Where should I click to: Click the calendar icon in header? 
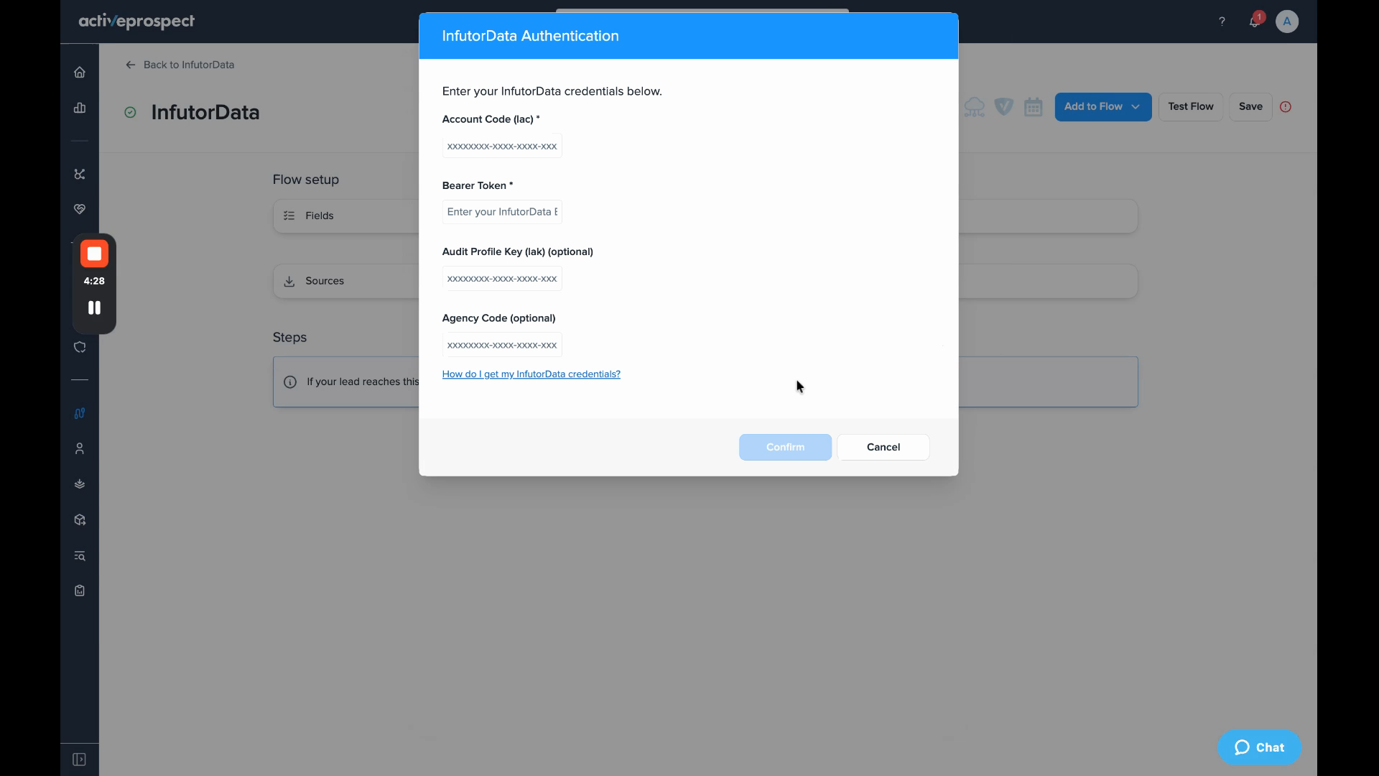[1034, 107]
